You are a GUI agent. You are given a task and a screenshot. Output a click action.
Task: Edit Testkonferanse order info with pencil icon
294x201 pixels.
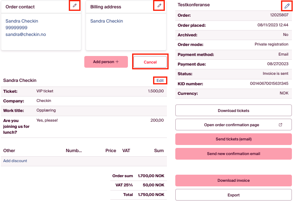286,5
